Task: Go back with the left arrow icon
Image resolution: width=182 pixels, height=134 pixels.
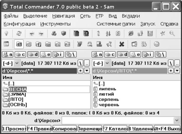Action: (x=32, y=33)
